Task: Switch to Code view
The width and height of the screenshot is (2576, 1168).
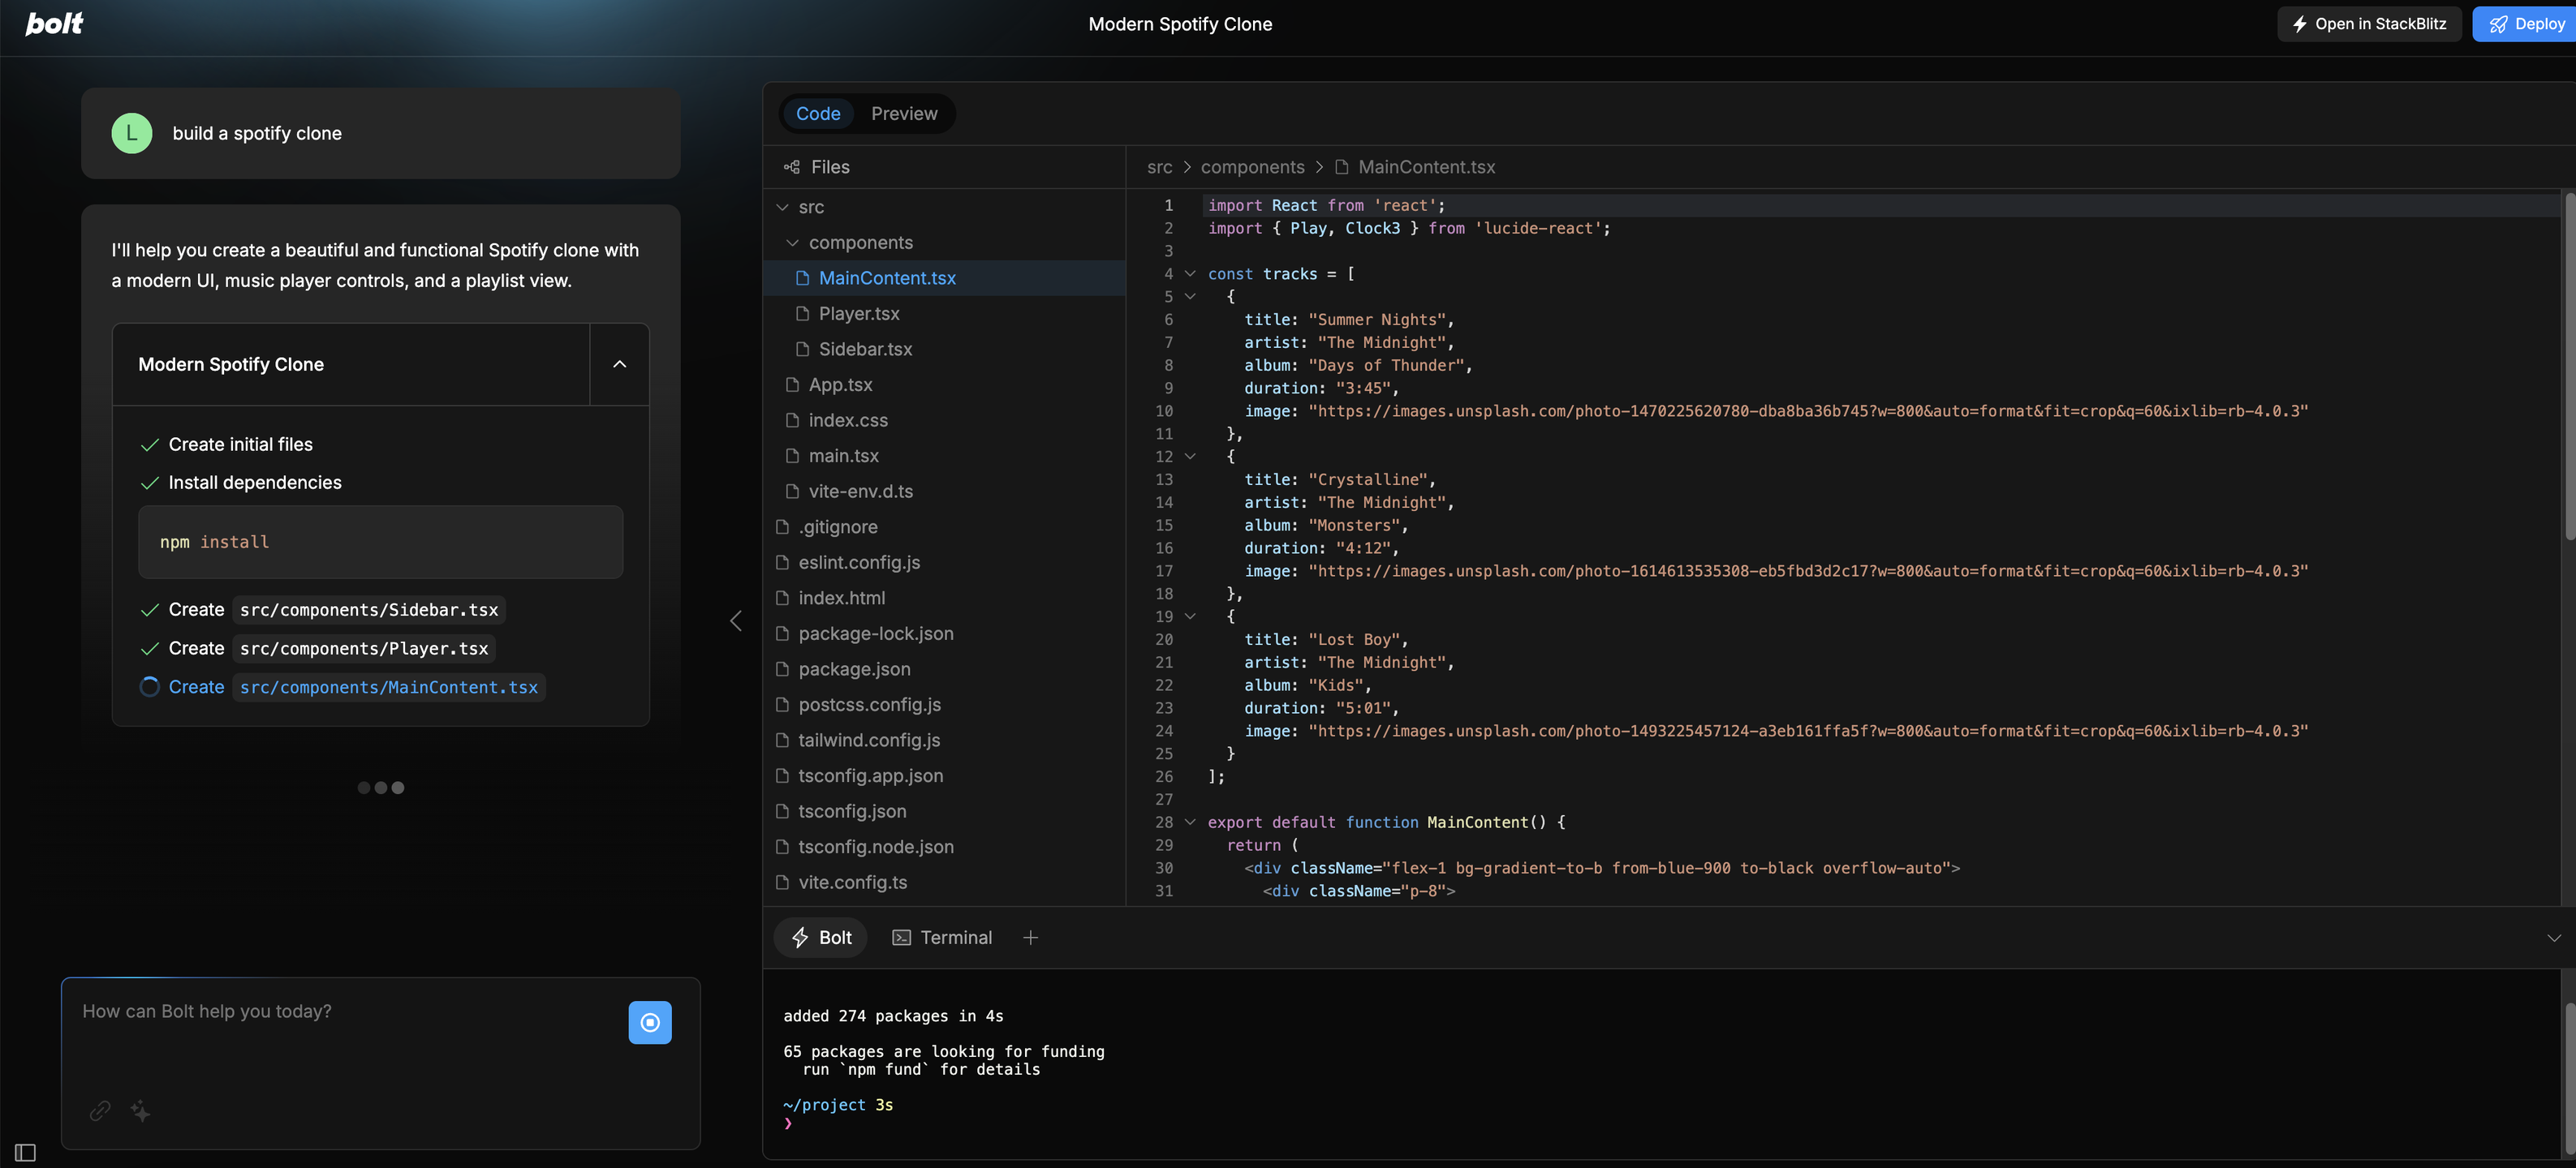Action: point(817,114)
